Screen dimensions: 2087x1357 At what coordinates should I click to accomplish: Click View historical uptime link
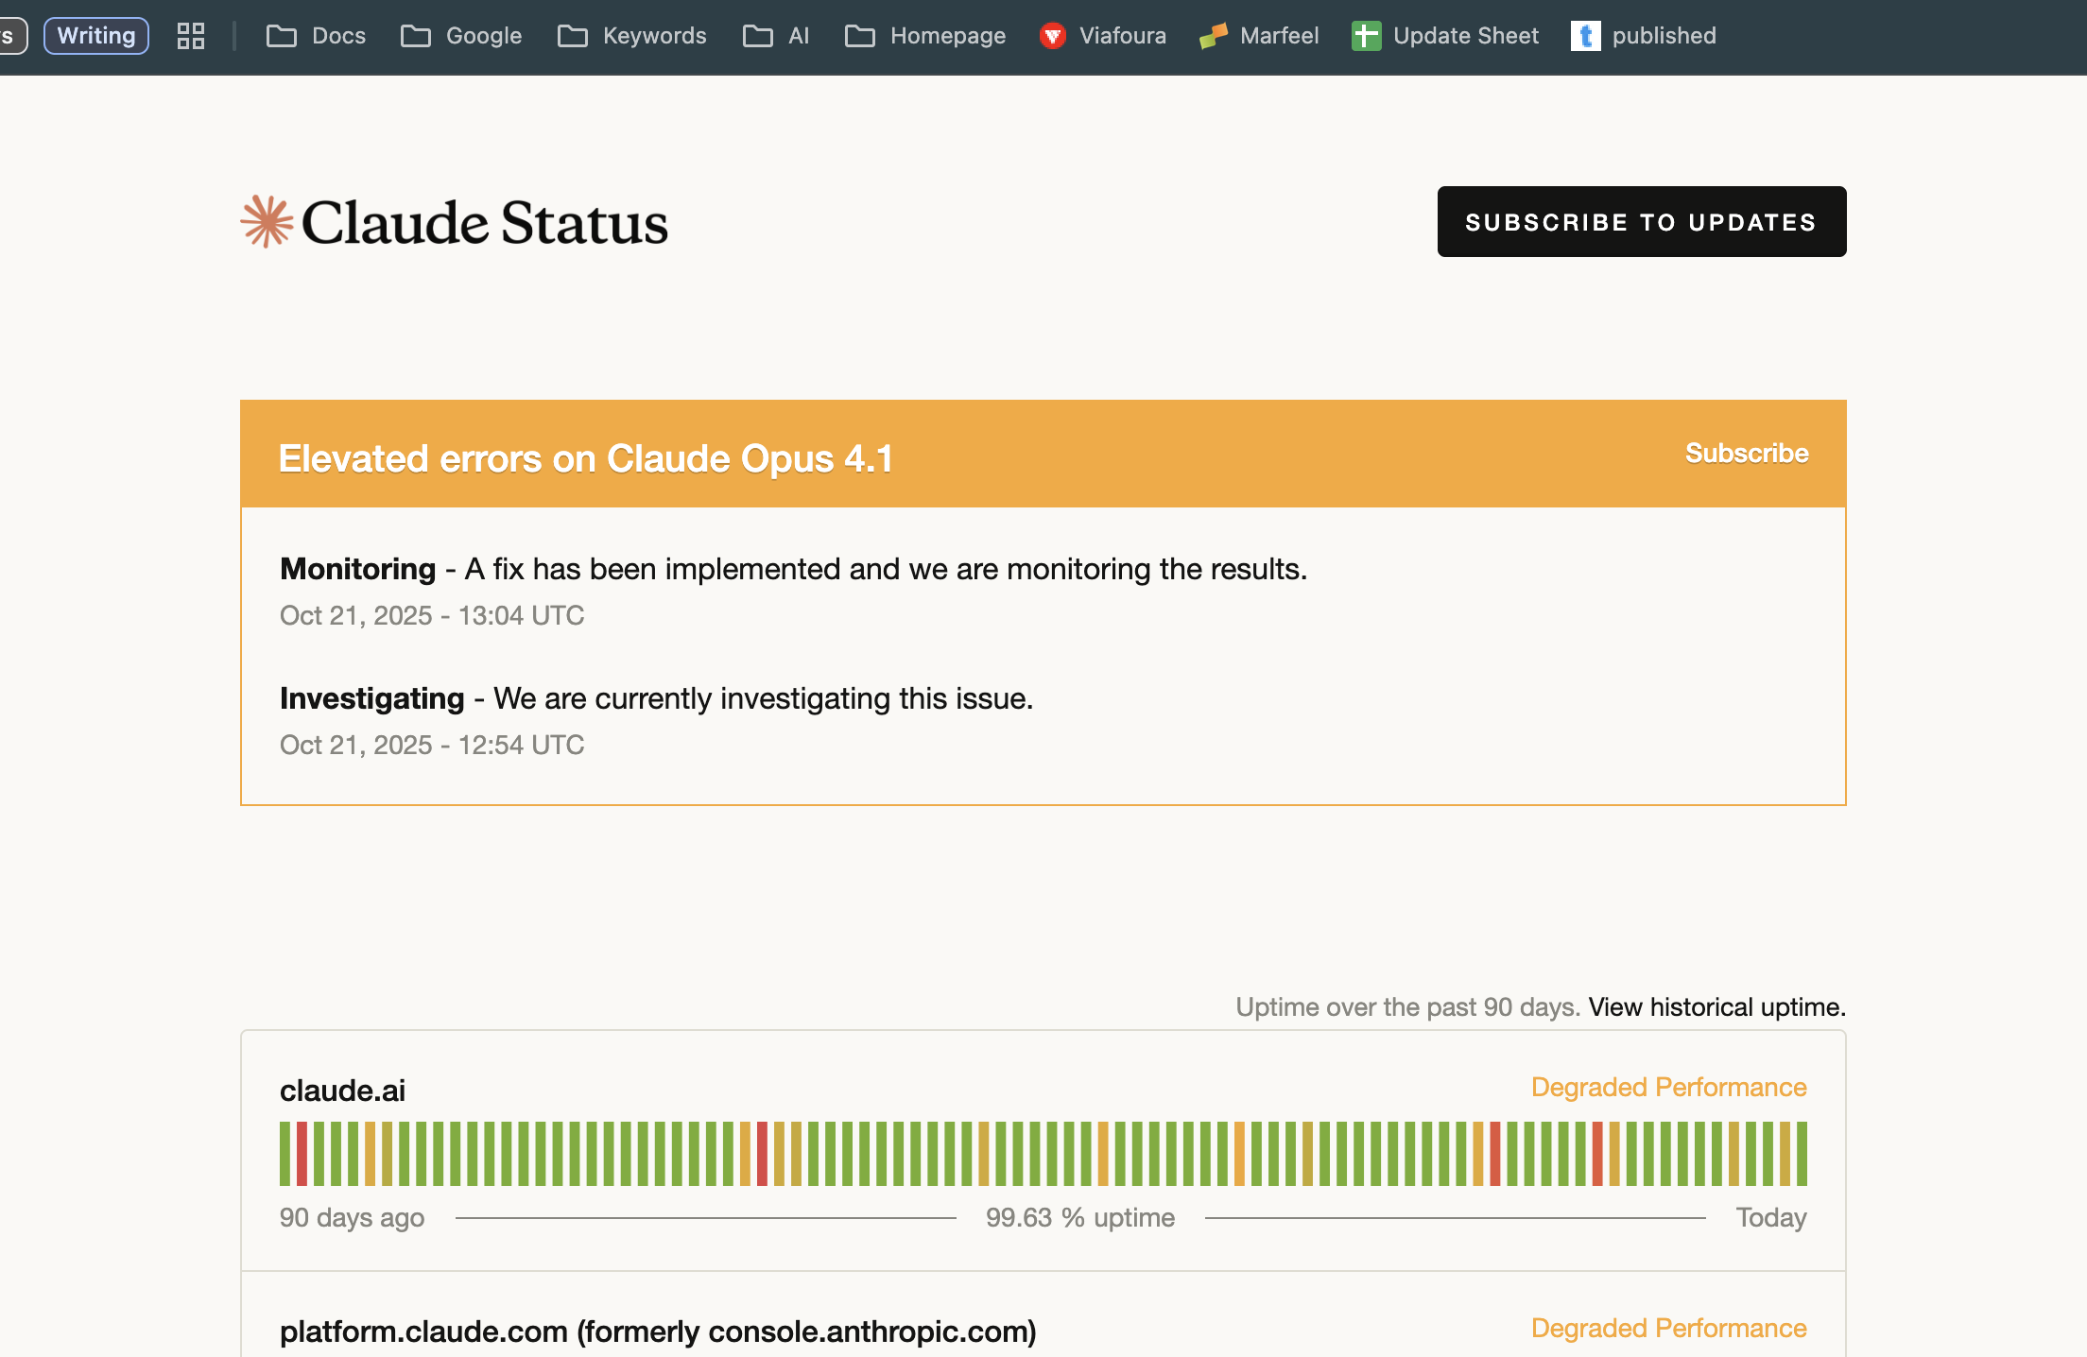click(1716, 1007)
